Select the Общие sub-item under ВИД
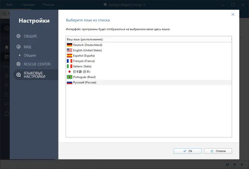 point(30,55)
